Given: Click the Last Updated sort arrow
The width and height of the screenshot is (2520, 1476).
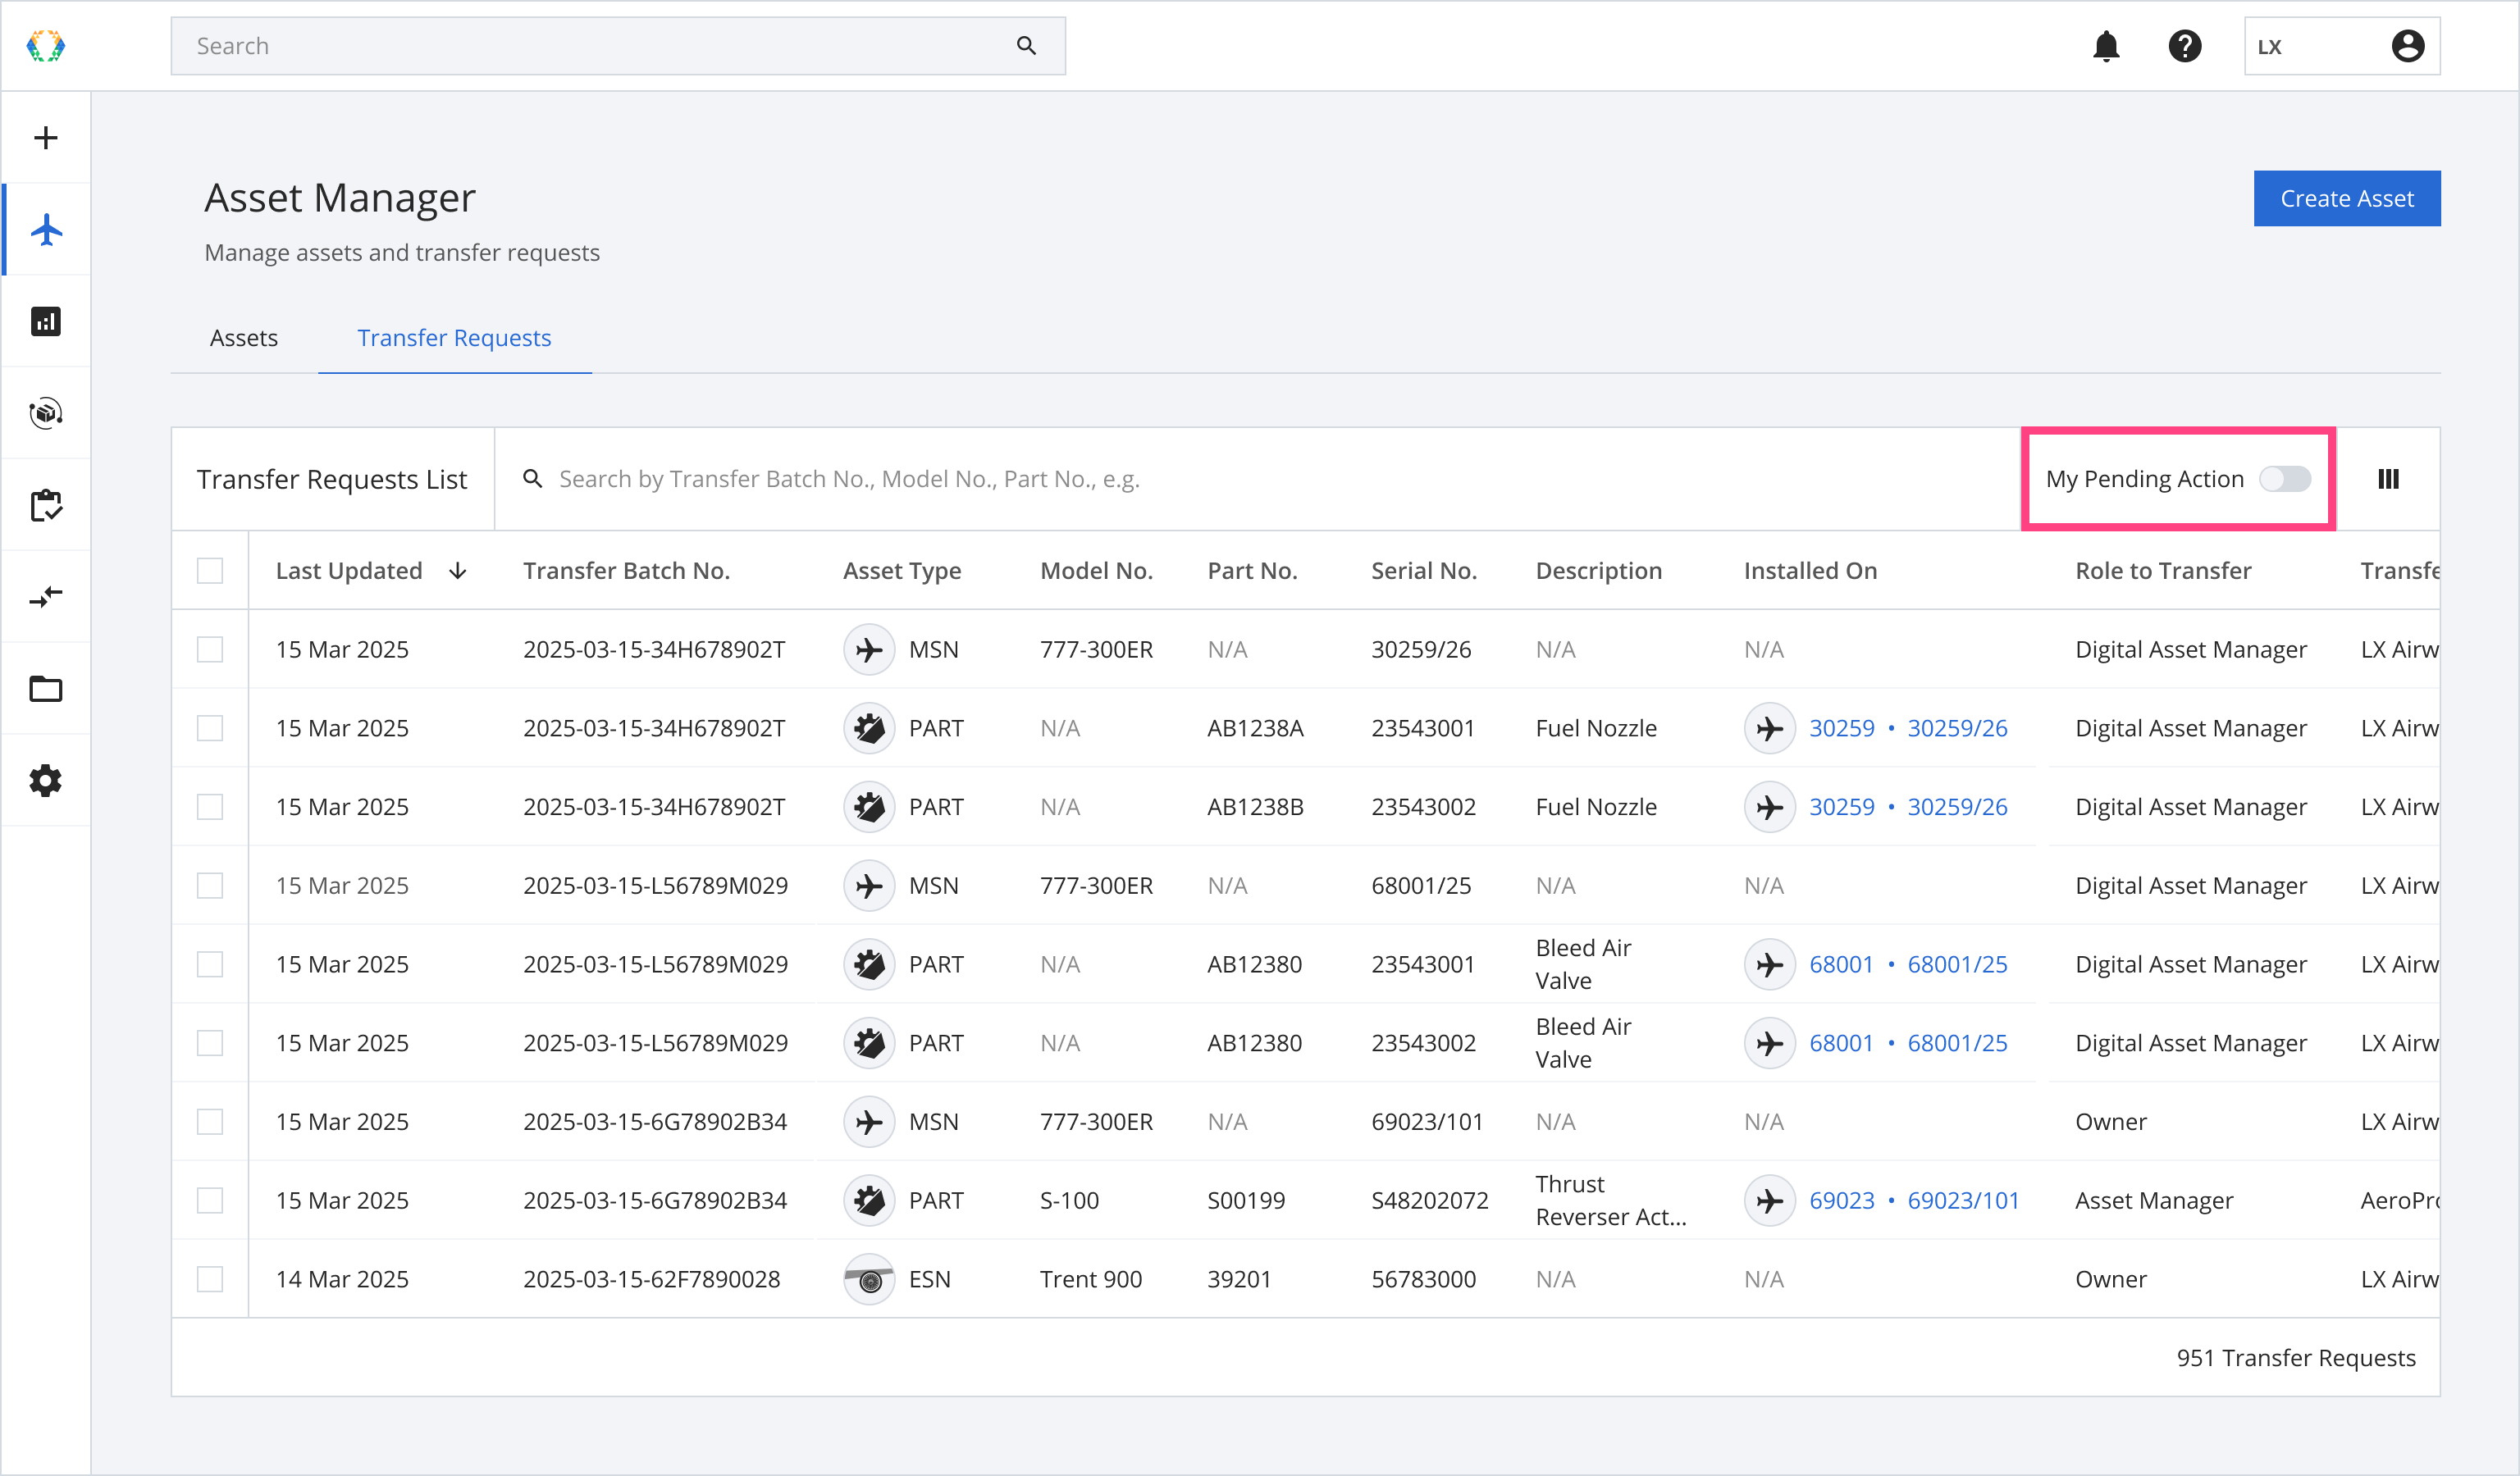Looking at the screenshot, I should 458,571.
